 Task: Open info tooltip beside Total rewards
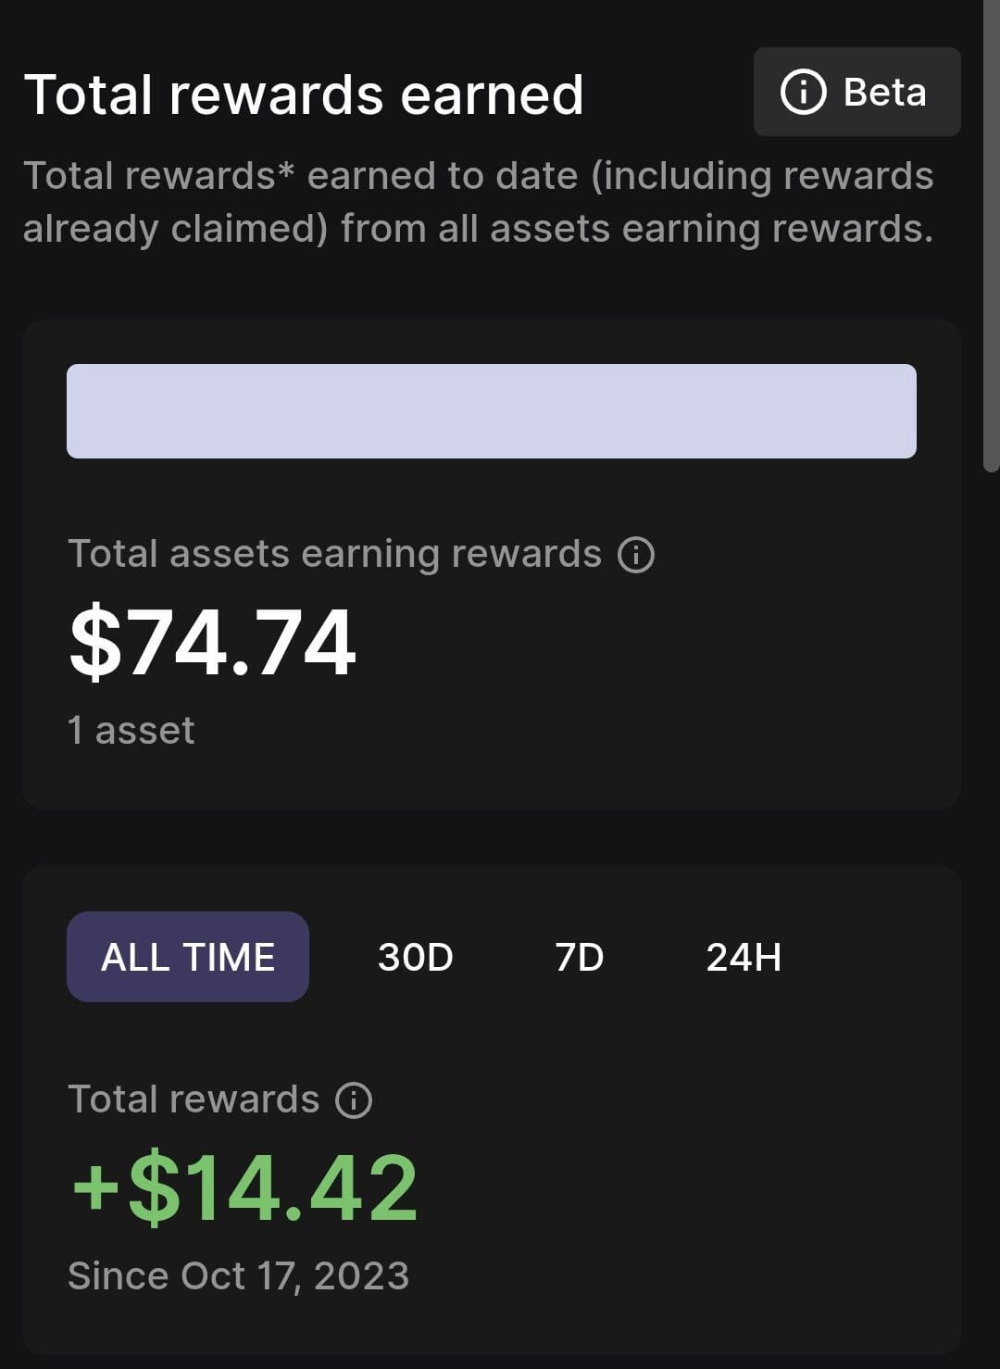354,1100
